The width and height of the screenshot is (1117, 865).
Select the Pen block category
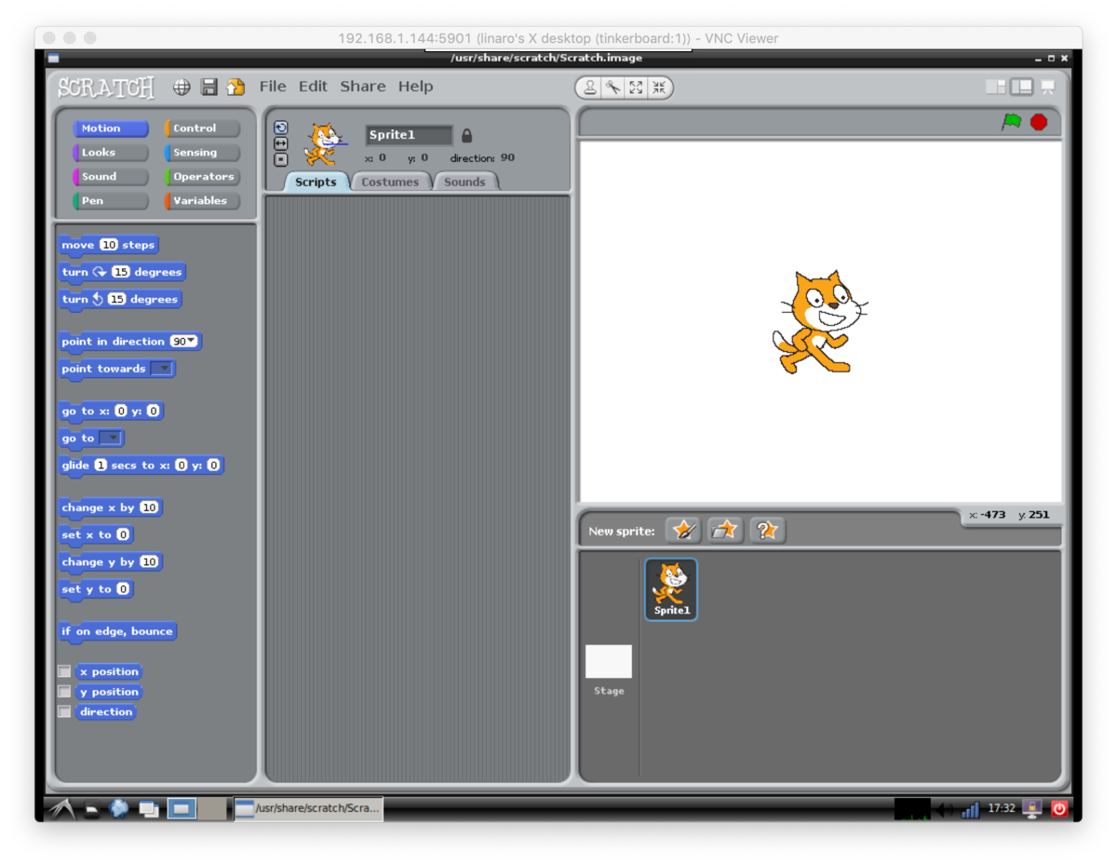(x=110, y=201)
